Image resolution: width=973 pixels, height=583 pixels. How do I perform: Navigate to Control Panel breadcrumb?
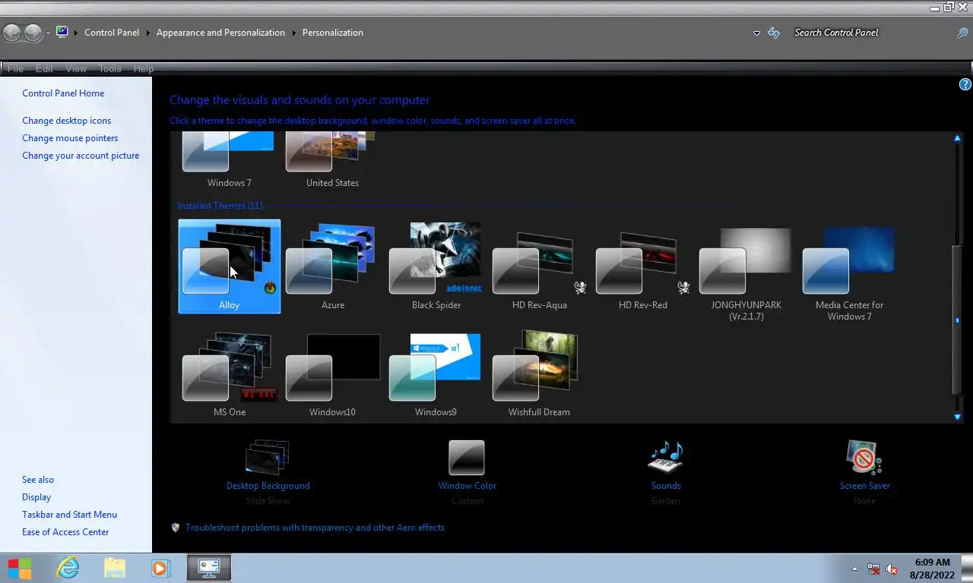112,33
